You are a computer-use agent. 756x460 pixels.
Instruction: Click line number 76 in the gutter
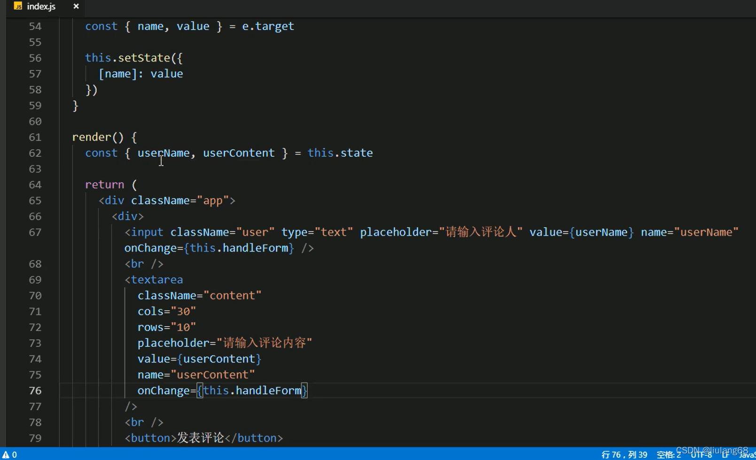tap(35, 391)
